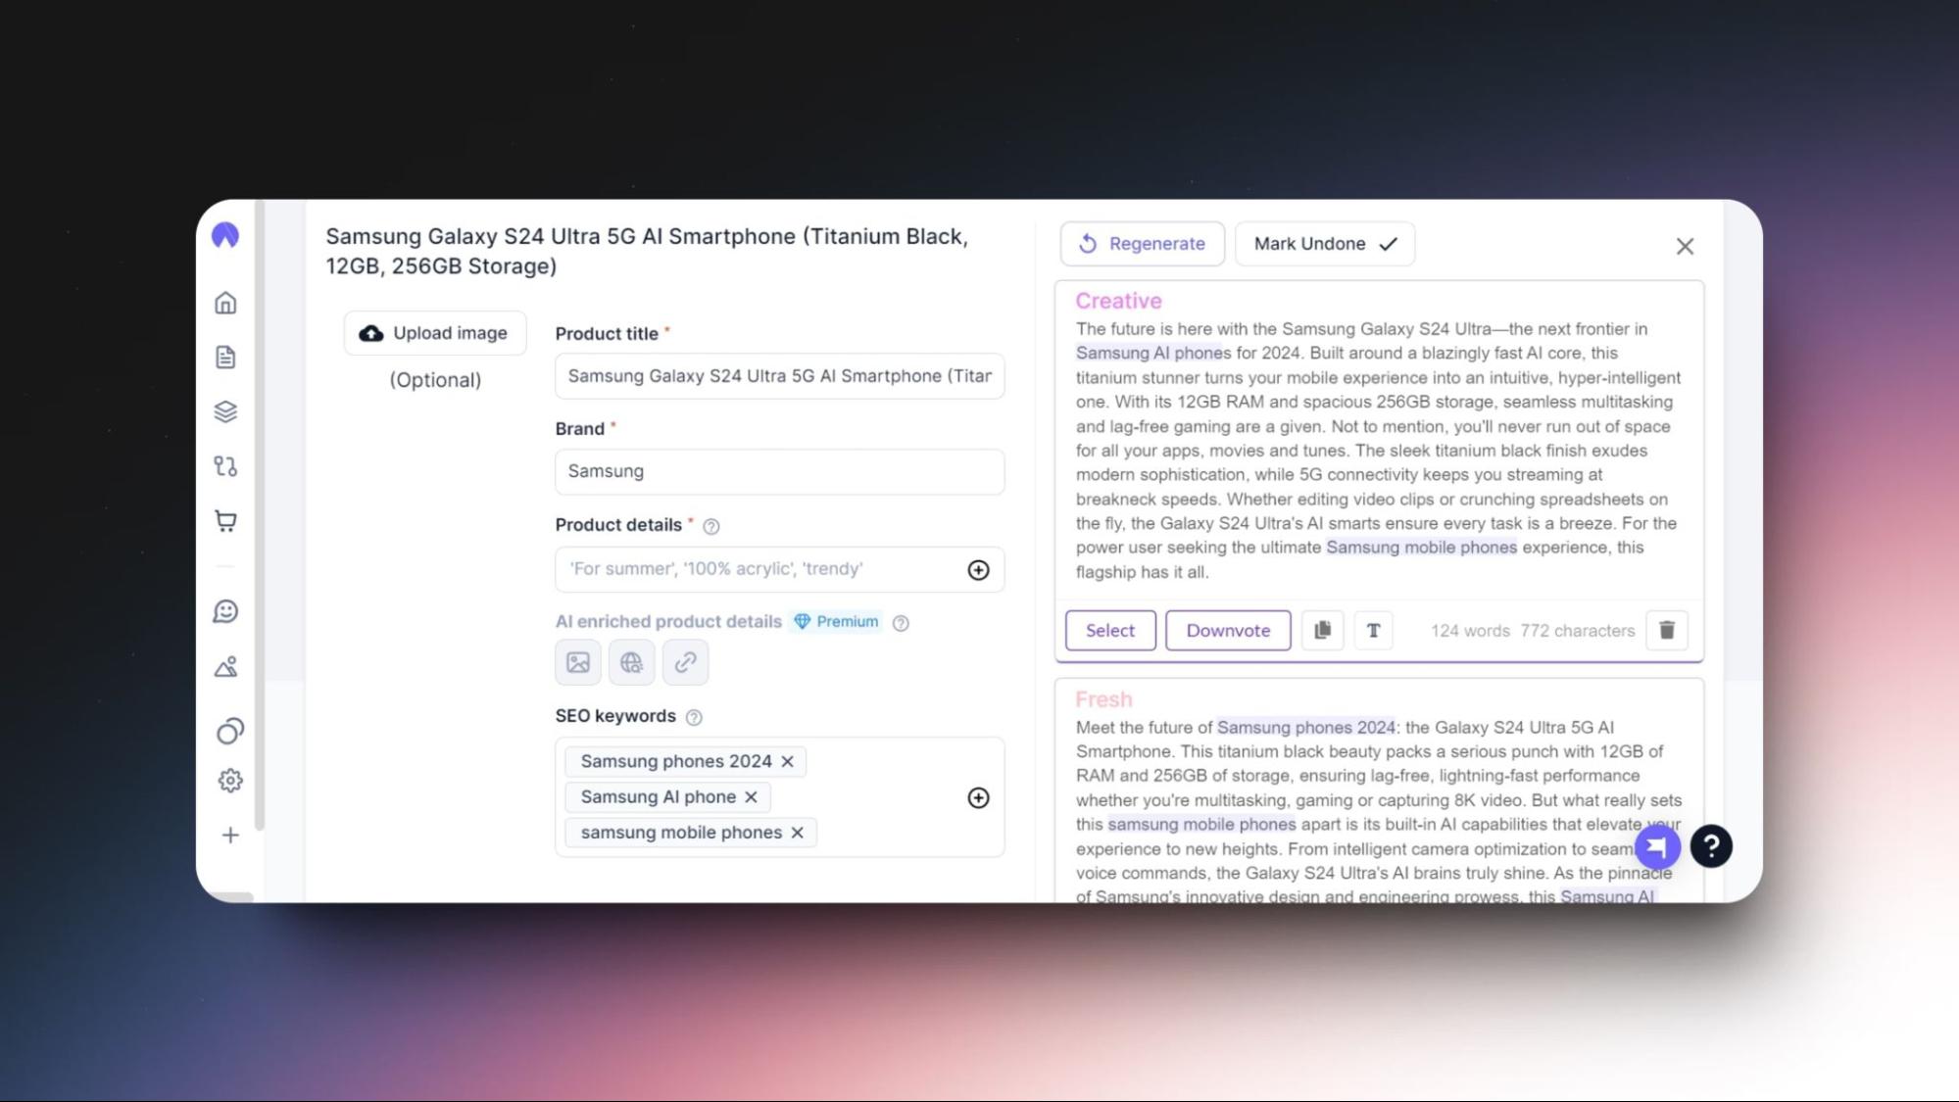The width and height of the screenshot is (1959, 1102).
Task: Click the settings gear sidebar icon
Action: (226, 781)
